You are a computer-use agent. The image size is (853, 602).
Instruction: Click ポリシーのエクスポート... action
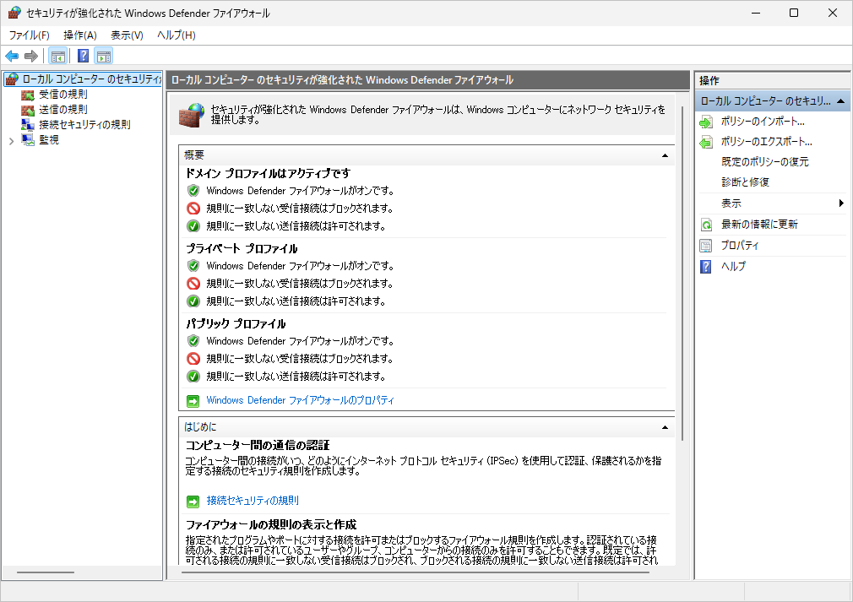(767, 142)
